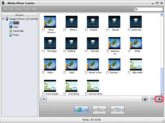Image resolution: width=165 pixels, height=123 pixels.
Task: Open the search options dropdown arrow
Action: coord(138,10)
